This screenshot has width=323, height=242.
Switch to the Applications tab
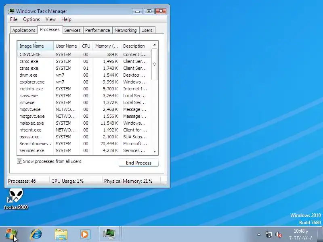point(24,30)
